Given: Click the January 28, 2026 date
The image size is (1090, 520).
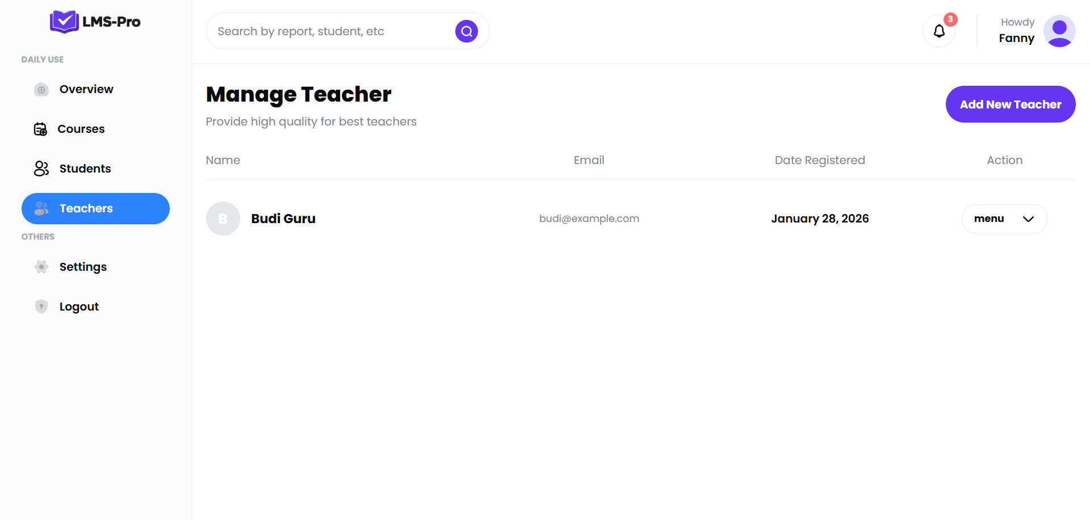Looking at the screenshot, I should 820,219.
